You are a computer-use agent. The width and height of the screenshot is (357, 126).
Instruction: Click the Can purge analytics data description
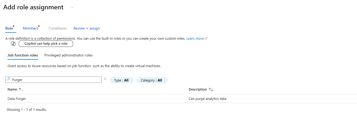point(207,99)
